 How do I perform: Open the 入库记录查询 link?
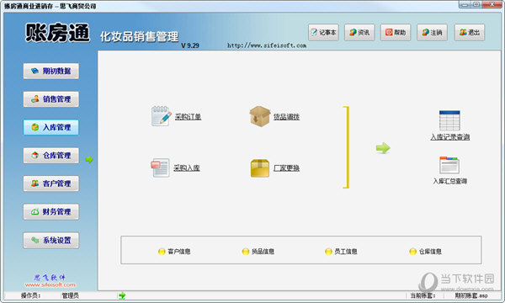(x=450, y=137)
